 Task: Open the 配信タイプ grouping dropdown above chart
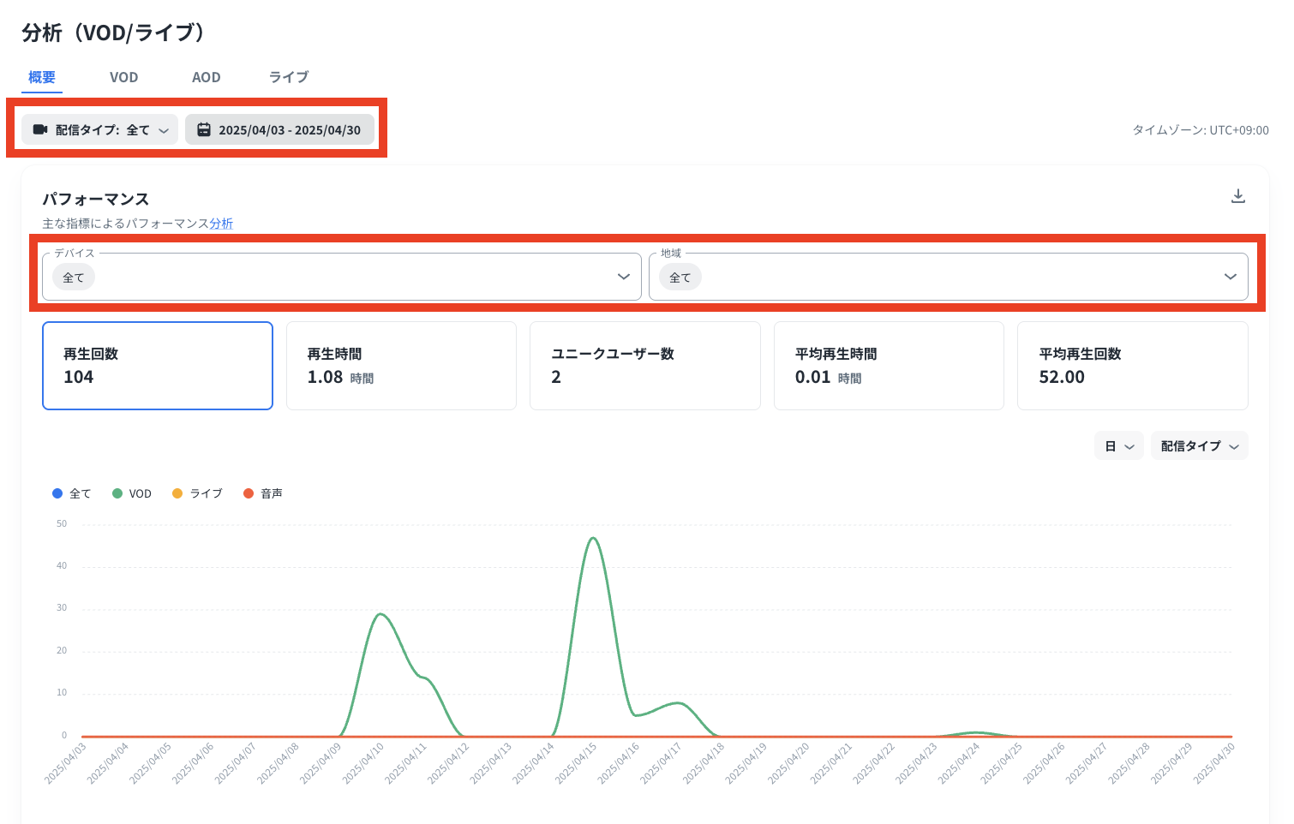coord(1199,446)
